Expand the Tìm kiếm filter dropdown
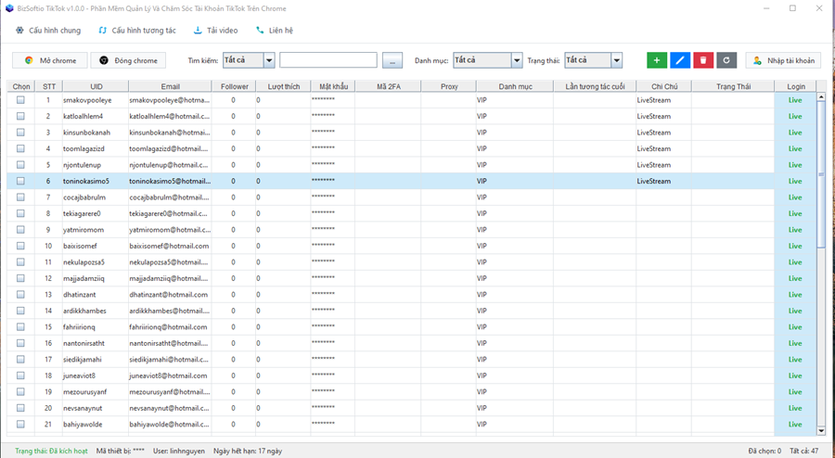 click(x=269, y=60)
